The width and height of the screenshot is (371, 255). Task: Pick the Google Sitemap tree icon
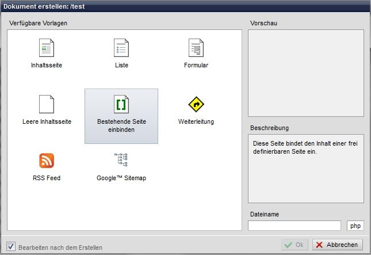pos(121,160)
